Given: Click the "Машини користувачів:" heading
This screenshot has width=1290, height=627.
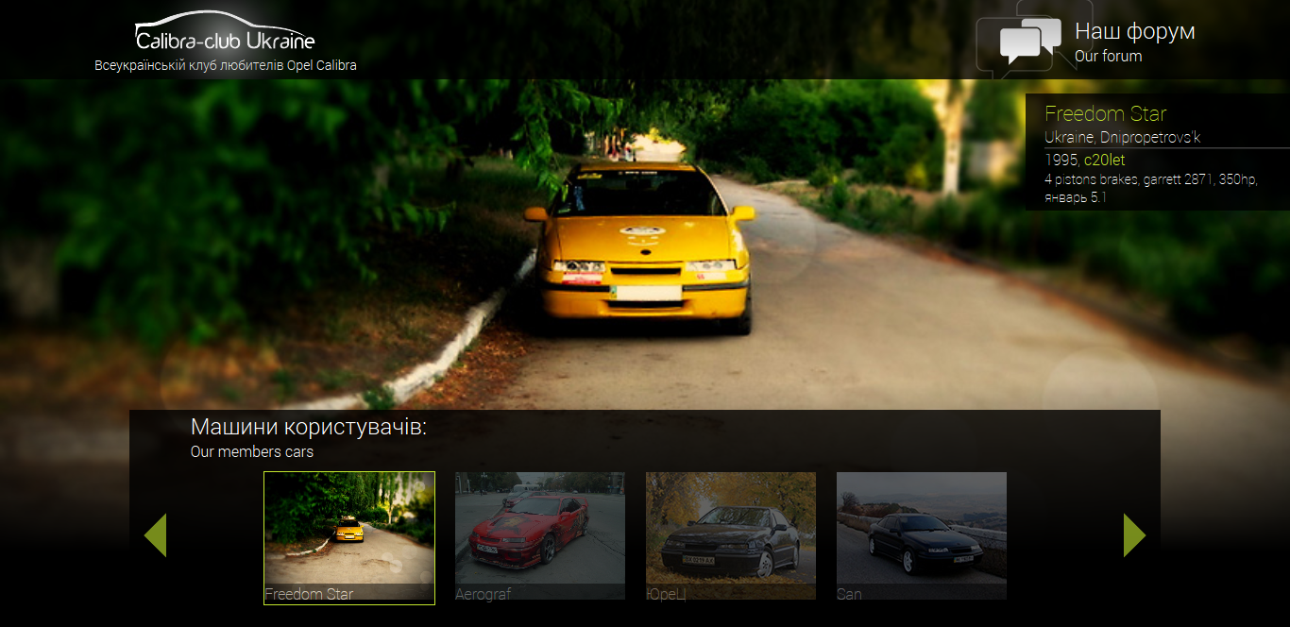Looking at the screenshot, I should [309, 426].
